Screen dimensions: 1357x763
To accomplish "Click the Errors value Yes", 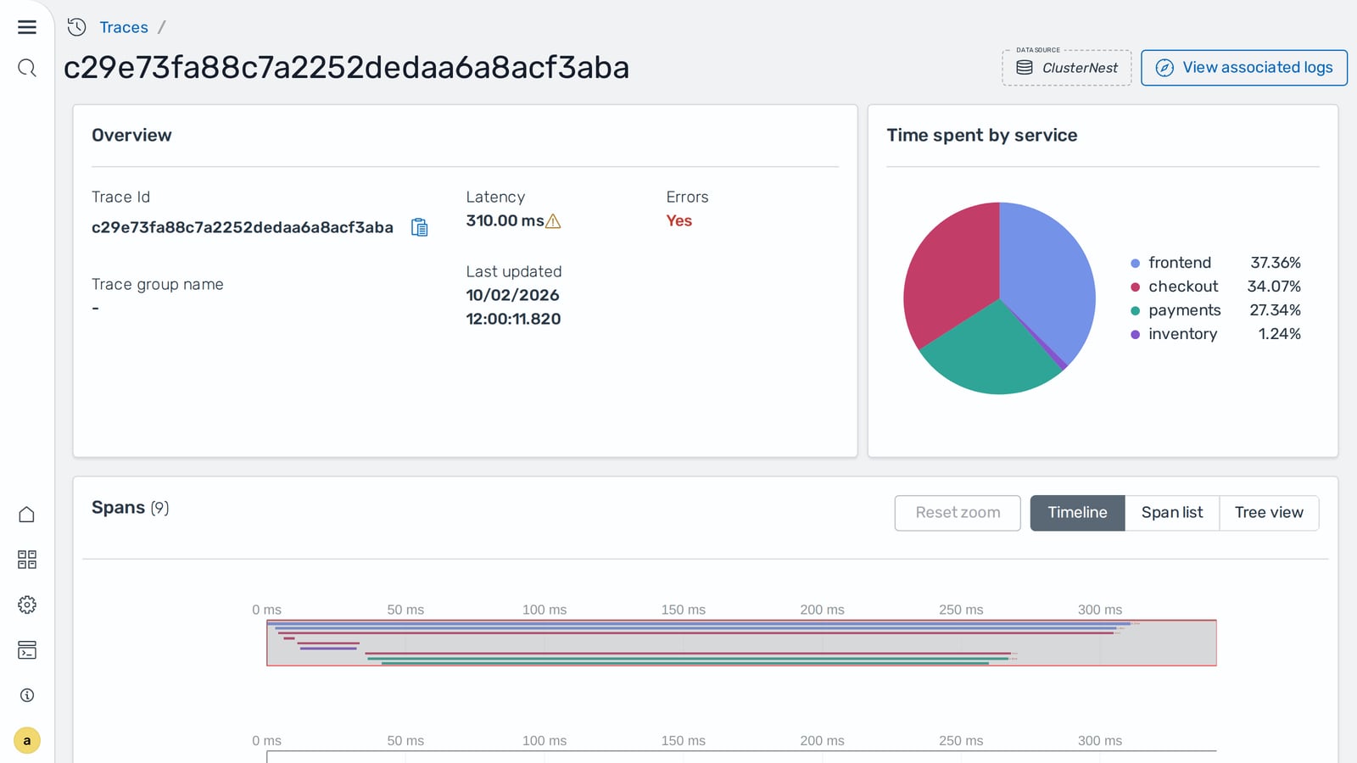I will pyautogui.click(x=679, y=220).
